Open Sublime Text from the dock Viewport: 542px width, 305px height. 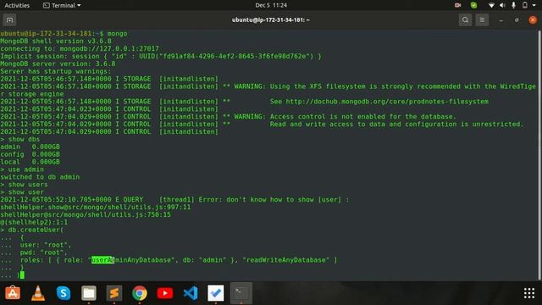114,293
